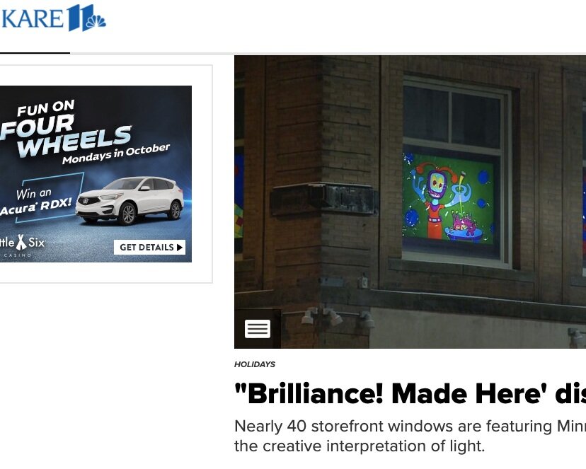Image resolution: width=586 pixels, height=469 pixels.
Task: Click the "Nearly 40 storefront windows" summary text
Action: tap(410, 436)
